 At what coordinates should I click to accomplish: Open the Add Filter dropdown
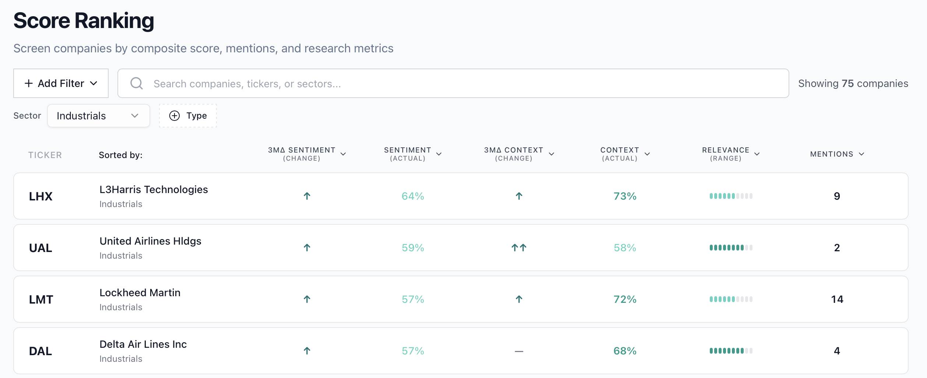[x=61, y=83]
